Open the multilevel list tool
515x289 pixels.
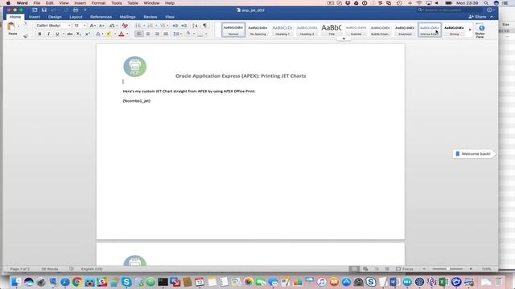(x=163, y=26)
